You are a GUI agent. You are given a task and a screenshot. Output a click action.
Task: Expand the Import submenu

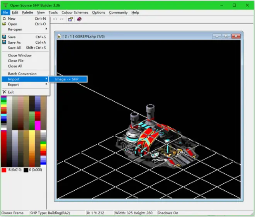(x=25, y=79)
